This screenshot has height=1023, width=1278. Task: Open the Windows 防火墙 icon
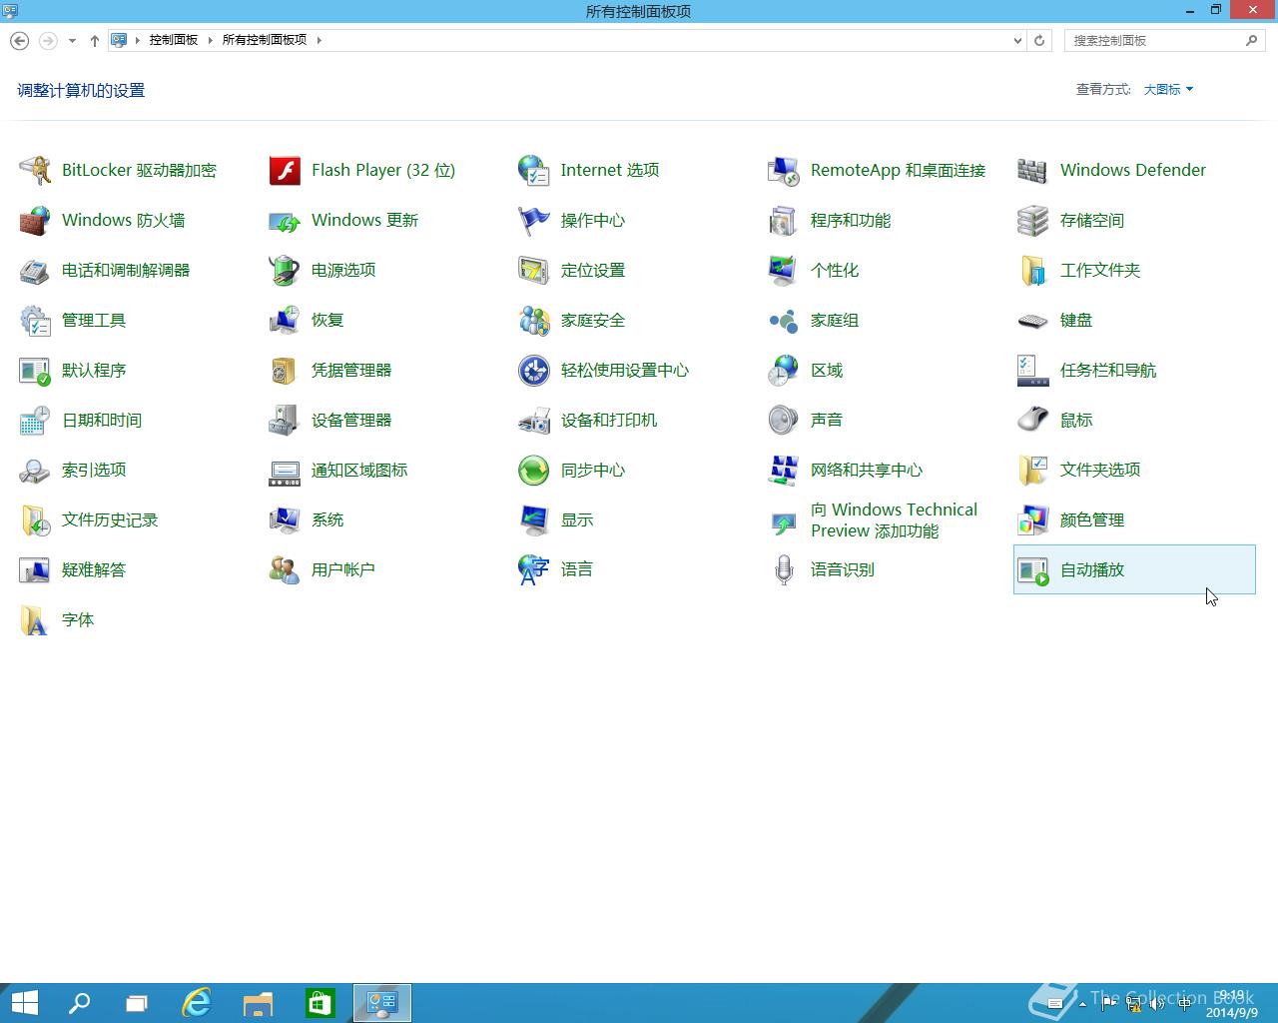click(x=35, y=220)
